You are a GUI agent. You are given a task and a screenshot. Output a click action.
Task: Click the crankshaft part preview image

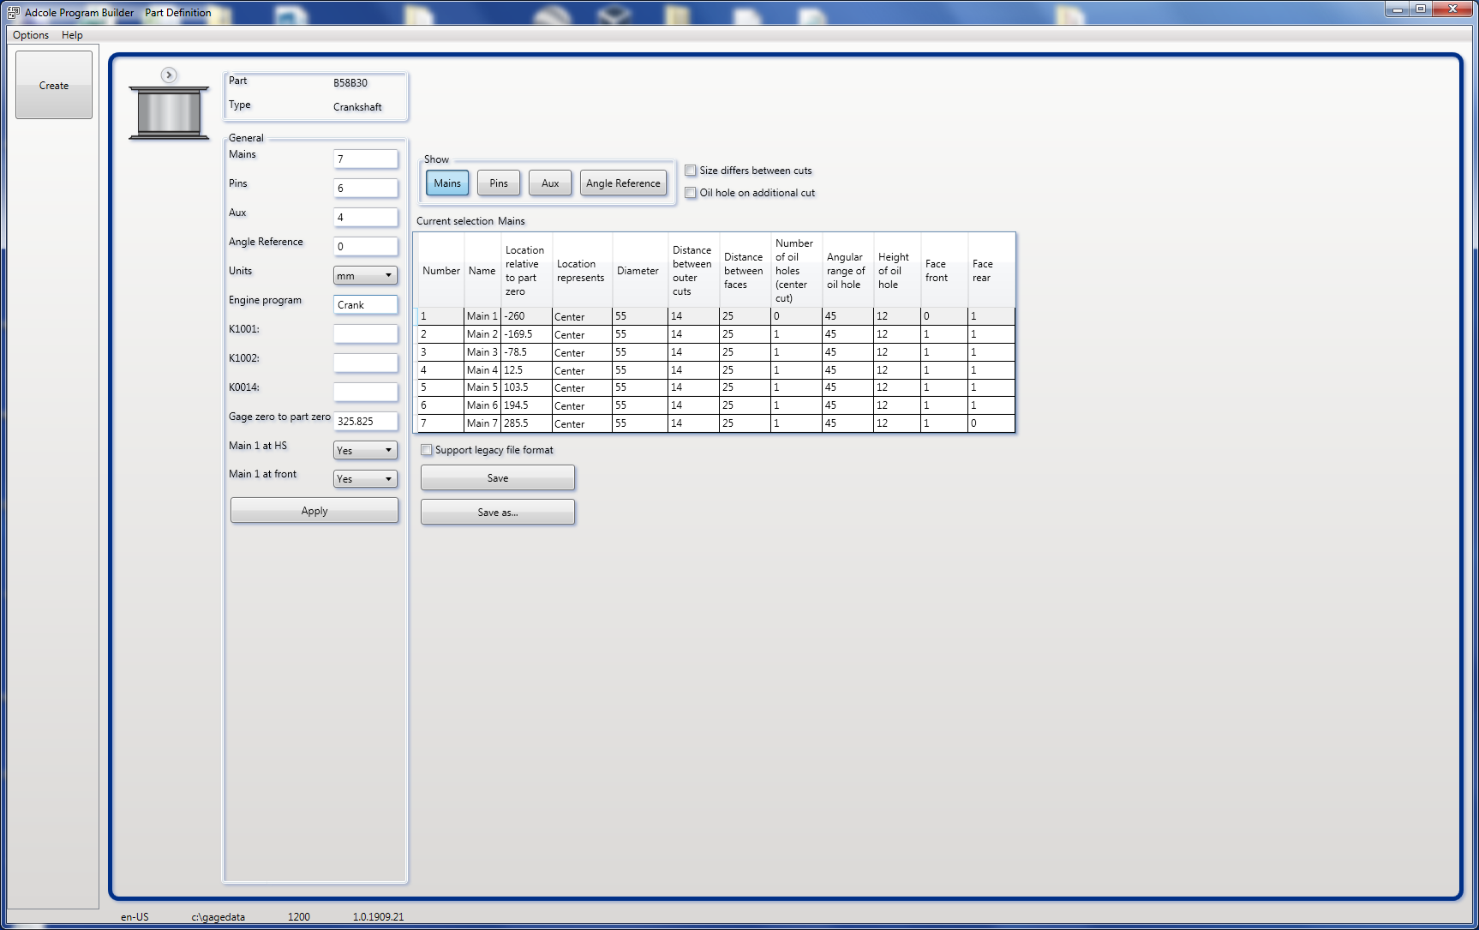169,111
